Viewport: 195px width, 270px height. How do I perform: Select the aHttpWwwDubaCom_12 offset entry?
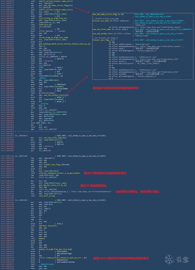coord(146,46)
